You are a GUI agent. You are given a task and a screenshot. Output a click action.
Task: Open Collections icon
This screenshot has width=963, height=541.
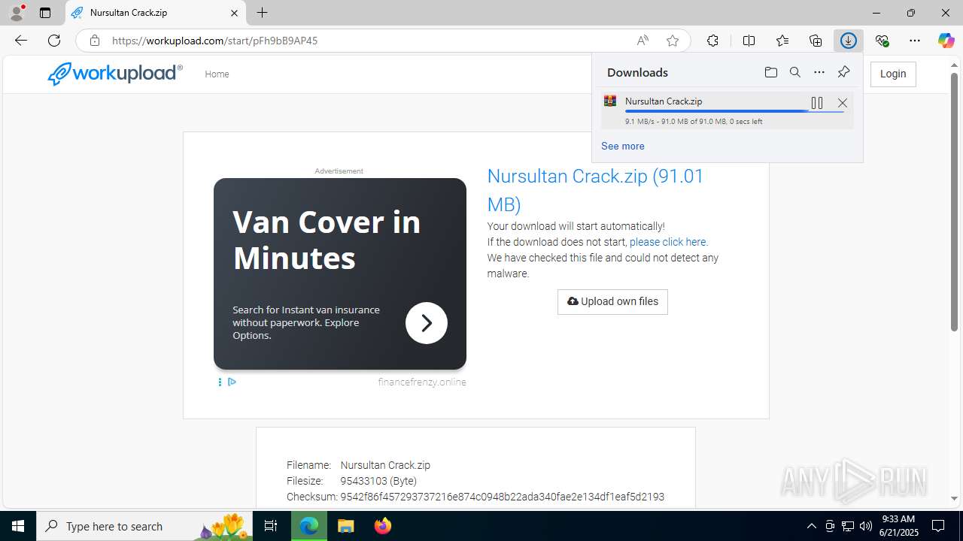[816, 41]
